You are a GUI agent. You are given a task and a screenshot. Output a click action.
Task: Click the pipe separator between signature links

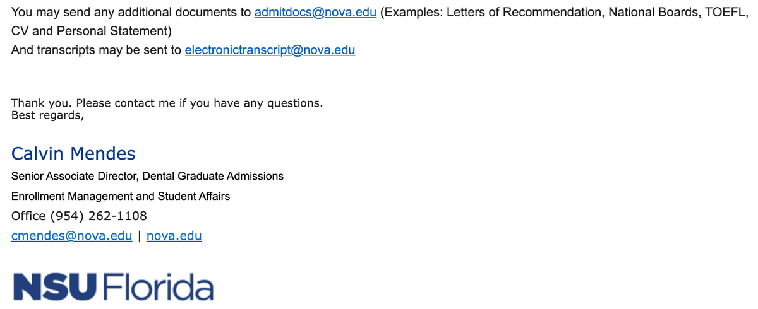click(139, 236)
